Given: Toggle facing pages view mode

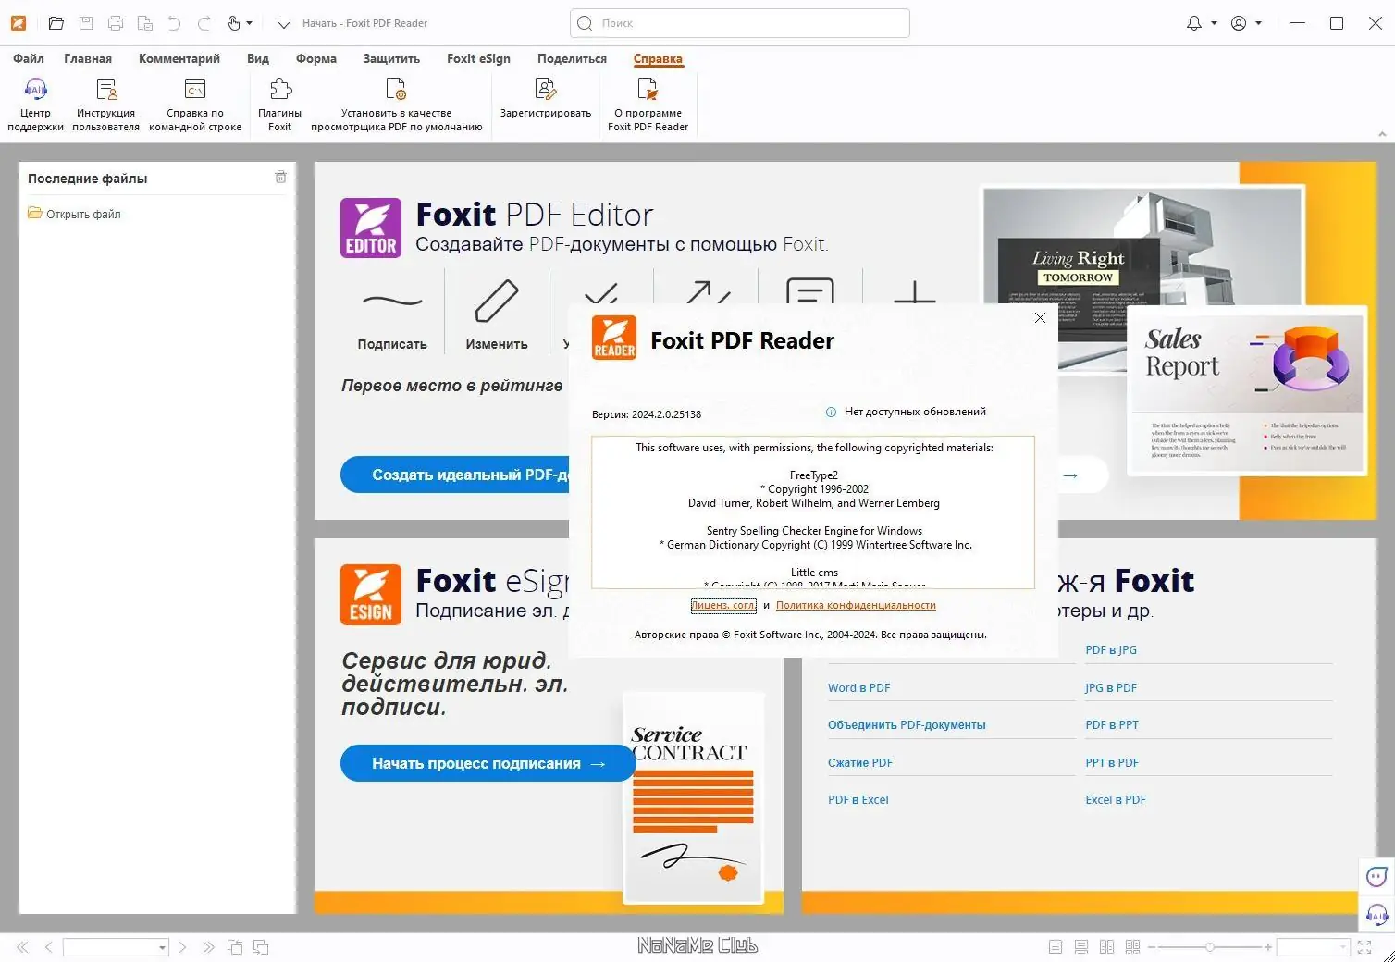Looking at the screenshot, I should pyautogui.click(x=1106, y=947).
